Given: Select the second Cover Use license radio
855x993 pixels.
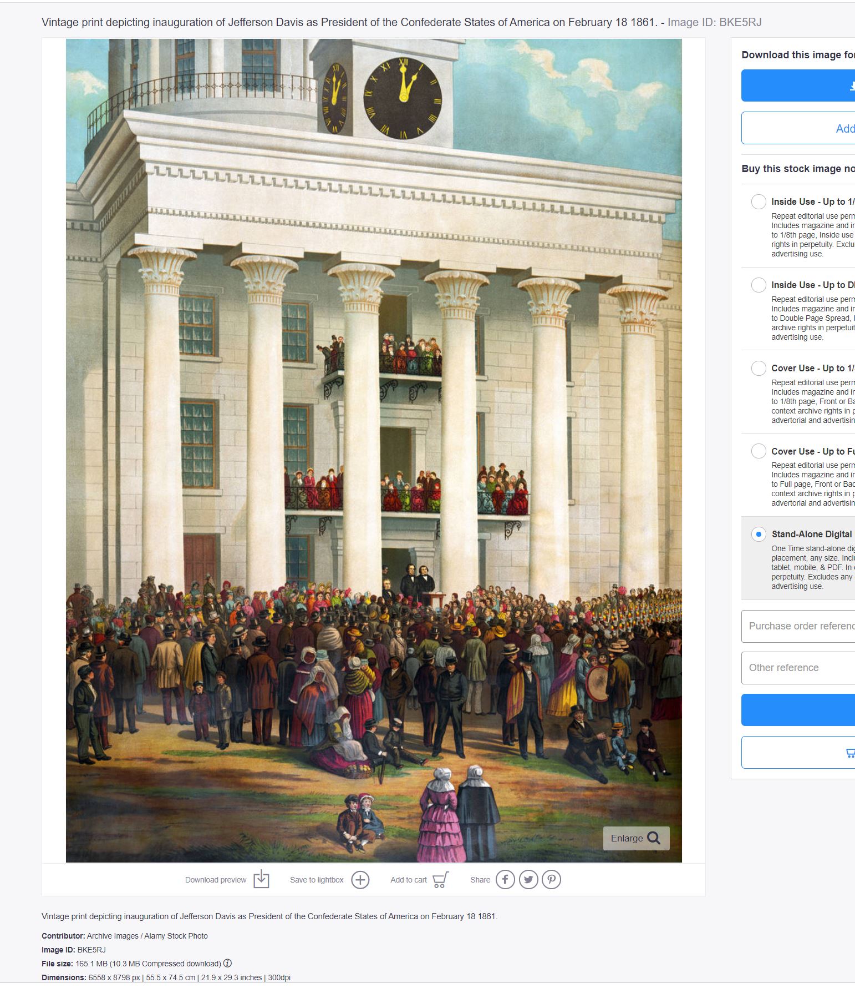Looking at the screenshot, I should [759, 451].
